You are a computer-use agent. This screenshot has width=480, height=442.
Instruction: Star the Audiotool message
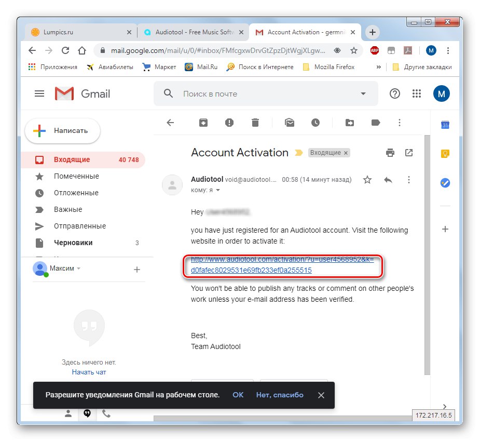[x=367, y=180]
